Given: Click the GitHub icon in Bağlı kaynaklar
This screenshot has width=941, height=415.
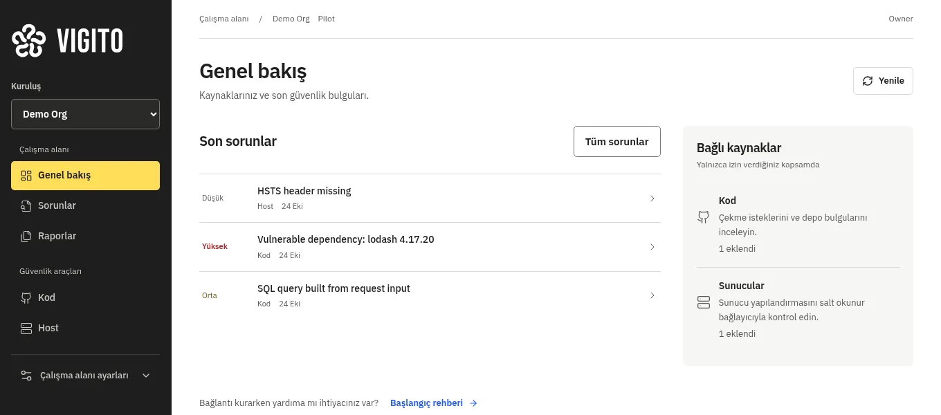Looking at the screenshot, I should click(x=704, y=218).
